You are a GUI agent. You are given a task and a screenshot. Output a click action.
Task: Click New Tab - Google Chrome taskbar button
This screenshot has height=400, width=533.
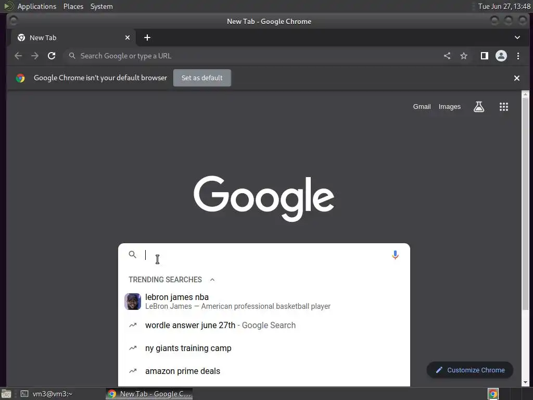[149, 394]
